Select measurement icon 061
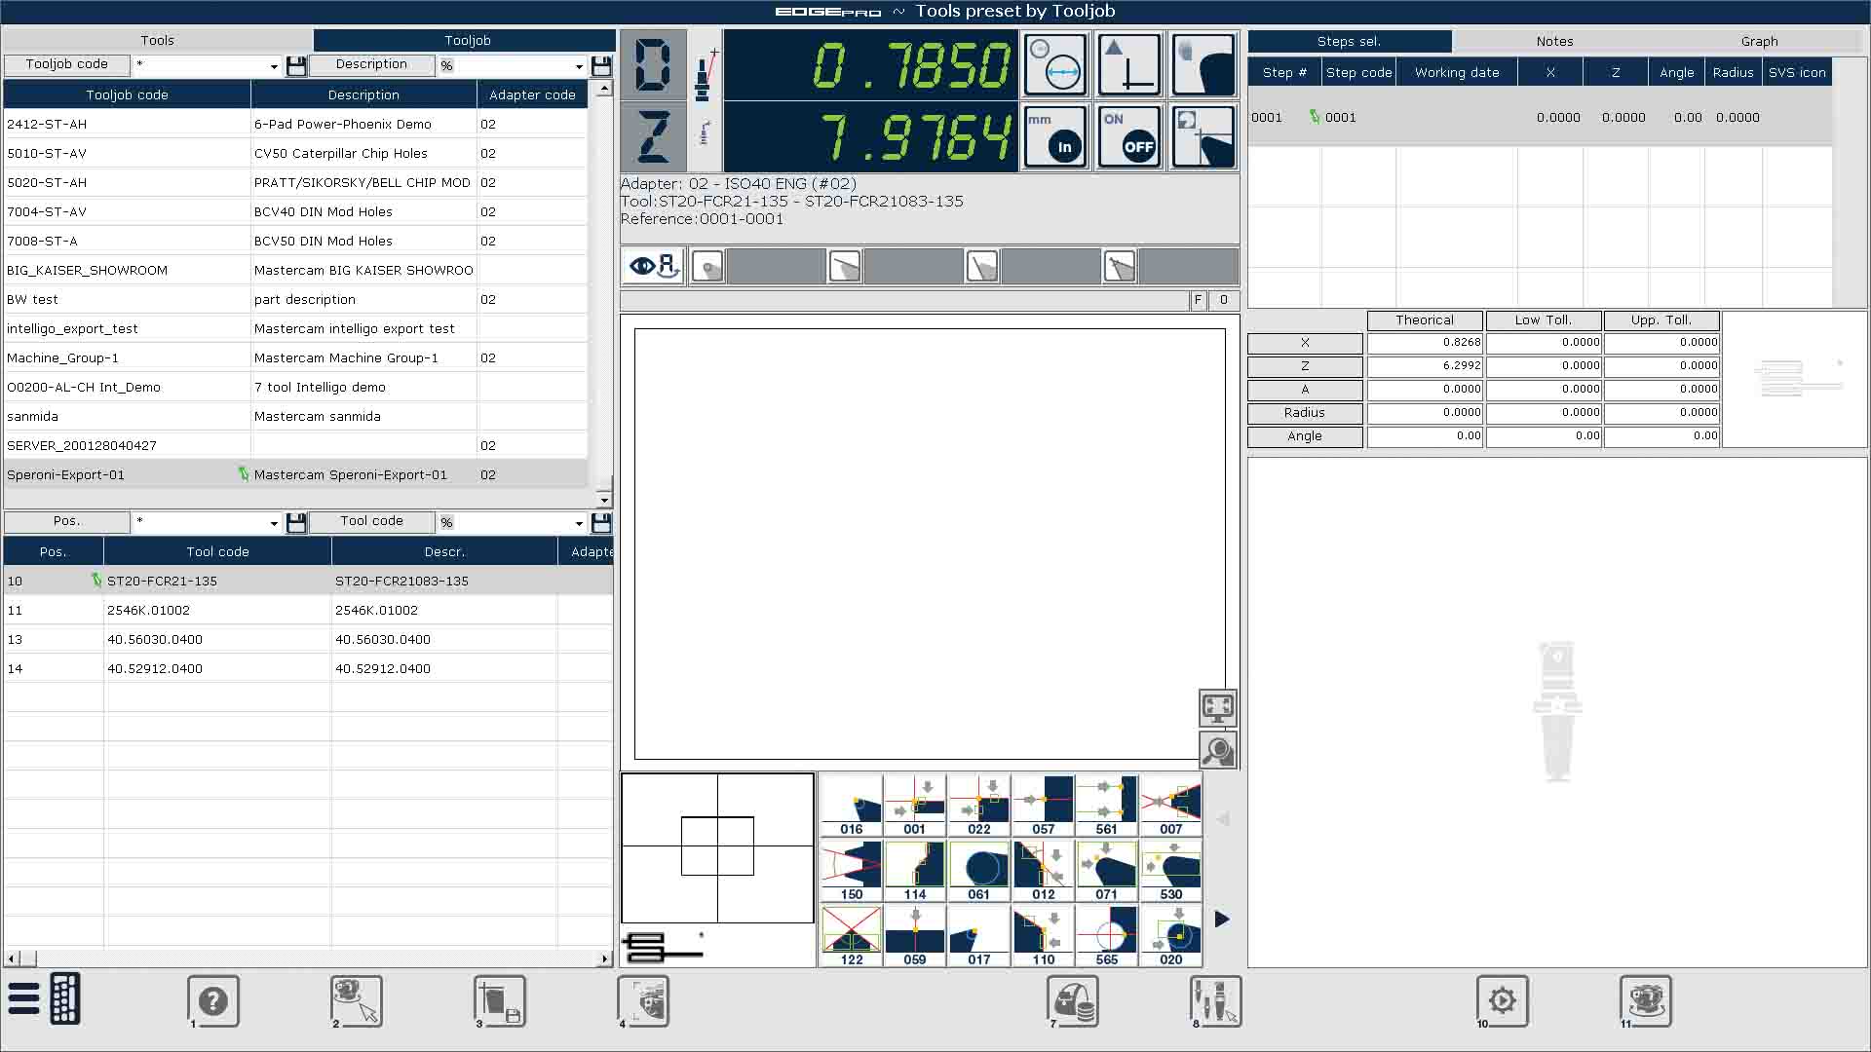 [x=978, y=871]
